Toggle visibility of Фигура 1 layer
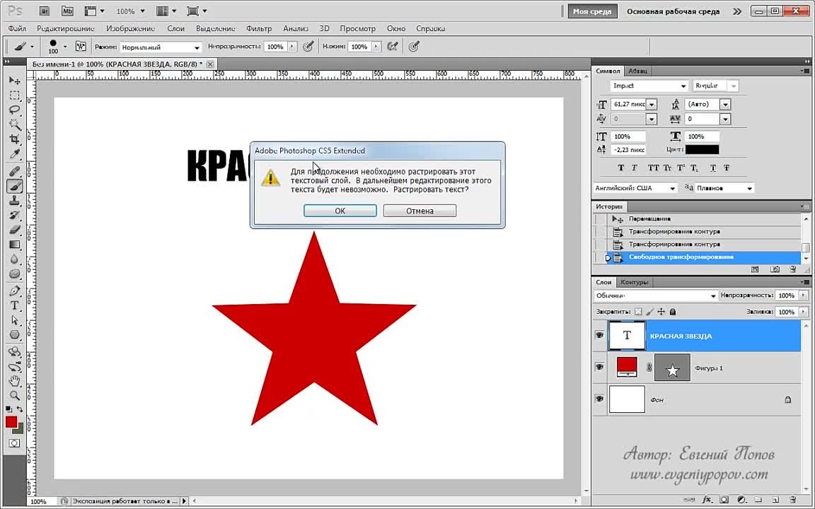This screenshot has width=815, height=509. (599, 368)
